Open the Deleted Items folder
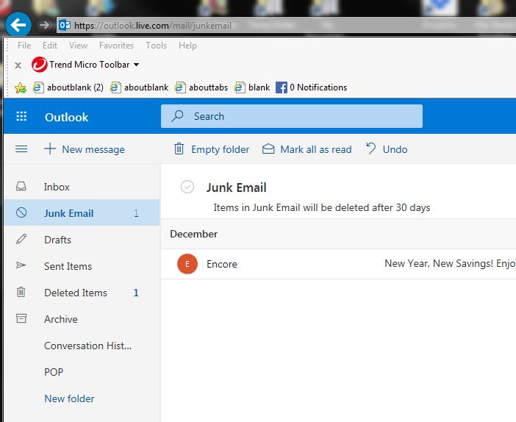Screen dimensions: 516x422 point(82,293)
